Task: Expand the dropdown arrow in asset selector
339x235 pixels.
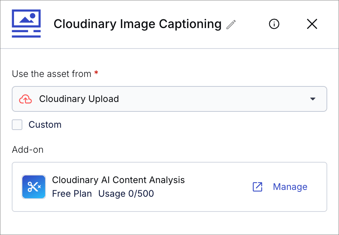Action: (x=312, y=99)
